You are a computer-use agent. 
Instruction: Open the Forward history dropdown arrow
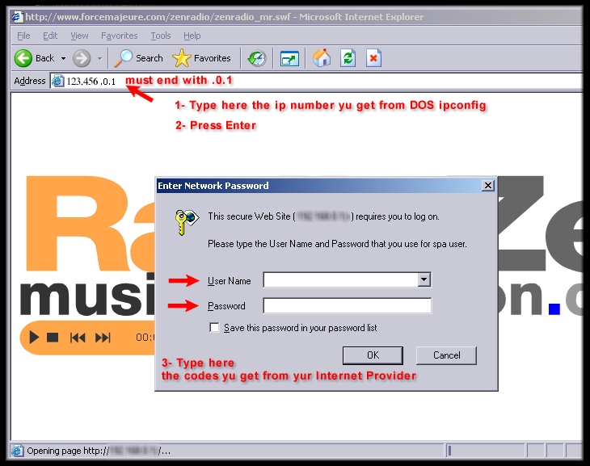coord(99,58)
